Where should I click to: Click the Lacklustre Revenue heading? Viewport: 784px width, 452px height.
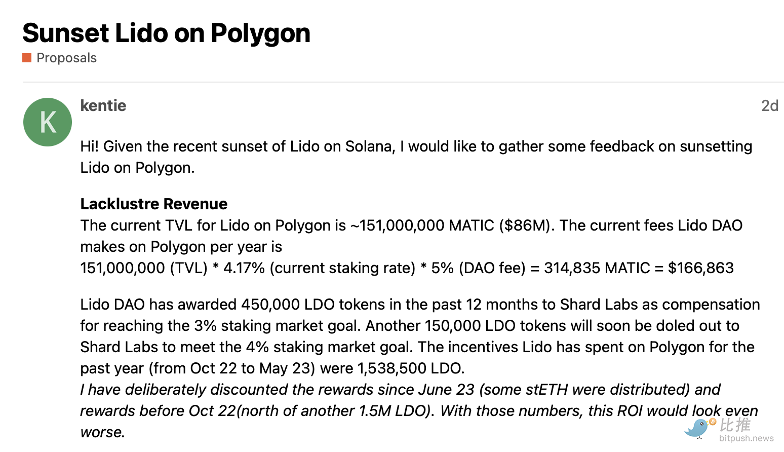pos(153,204)
